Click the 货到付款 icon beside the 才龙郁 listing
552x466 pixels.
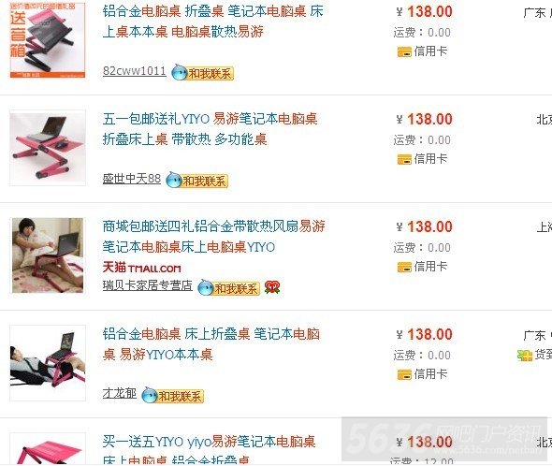[525, 355]
